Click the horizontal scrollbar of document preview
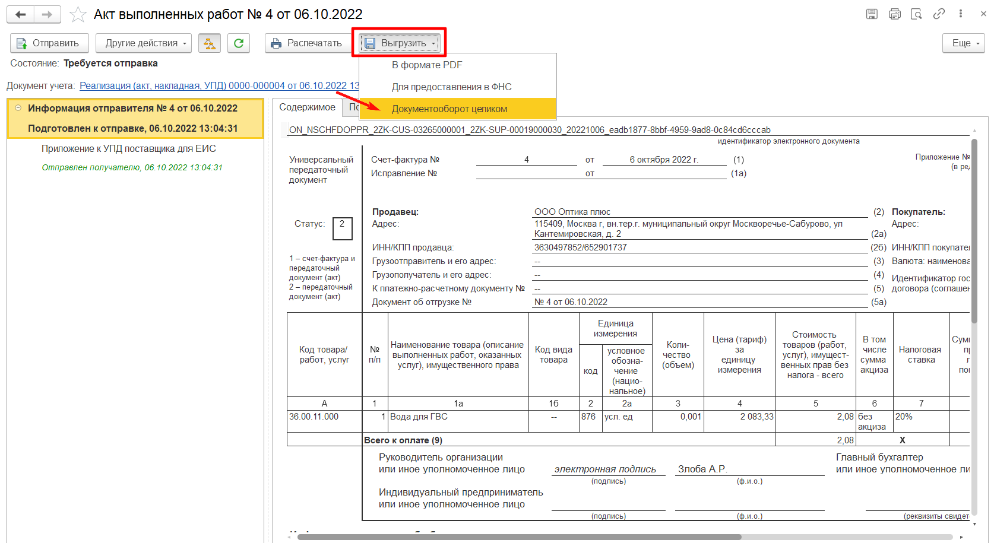This screenshot has height=543, width=994. (x=520, y=537)
